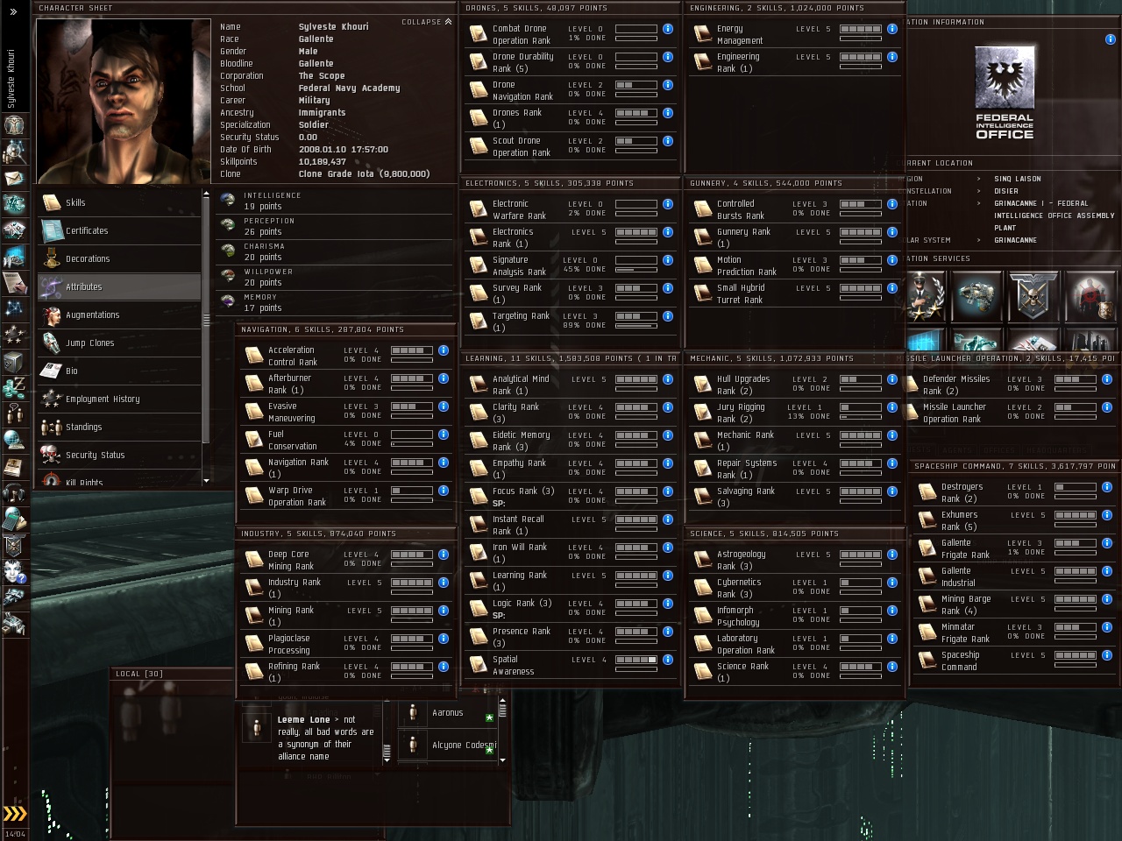Show info for Deep Core Mining skill
The height and width of the screenshot is (841, 1122).
(x=444, y=555)
